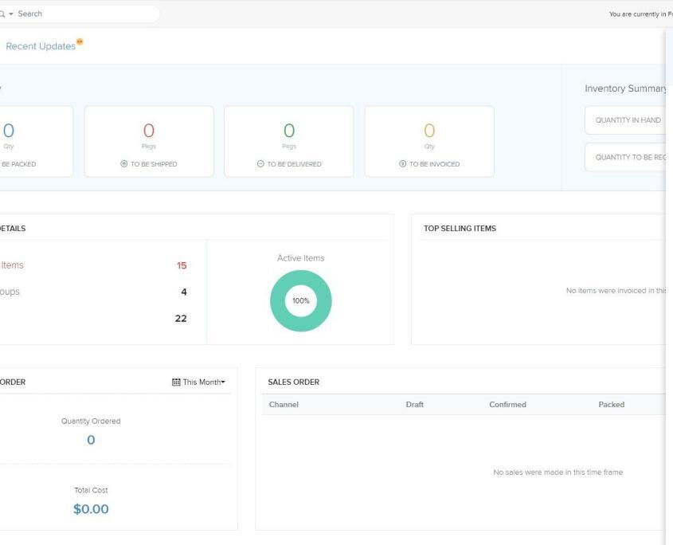This screenshot has height=545, width=673.
Task: Click the Confirmed column header
Action: tap(508, 405)
